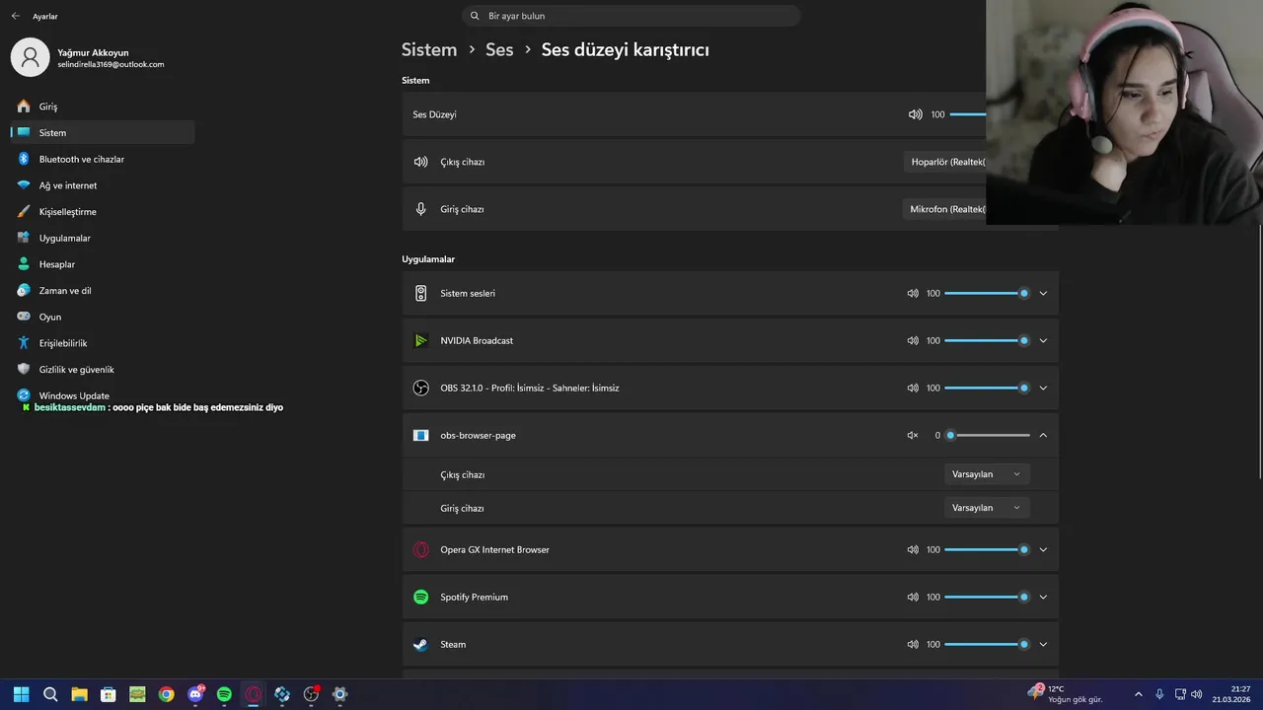Viewport: 1263px width, 710px height.
Task: Collapse the obs-browser-page section
Action: (1043, 435)
